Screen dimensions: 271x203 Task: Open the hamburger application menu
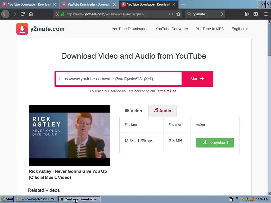coord(266,14)
